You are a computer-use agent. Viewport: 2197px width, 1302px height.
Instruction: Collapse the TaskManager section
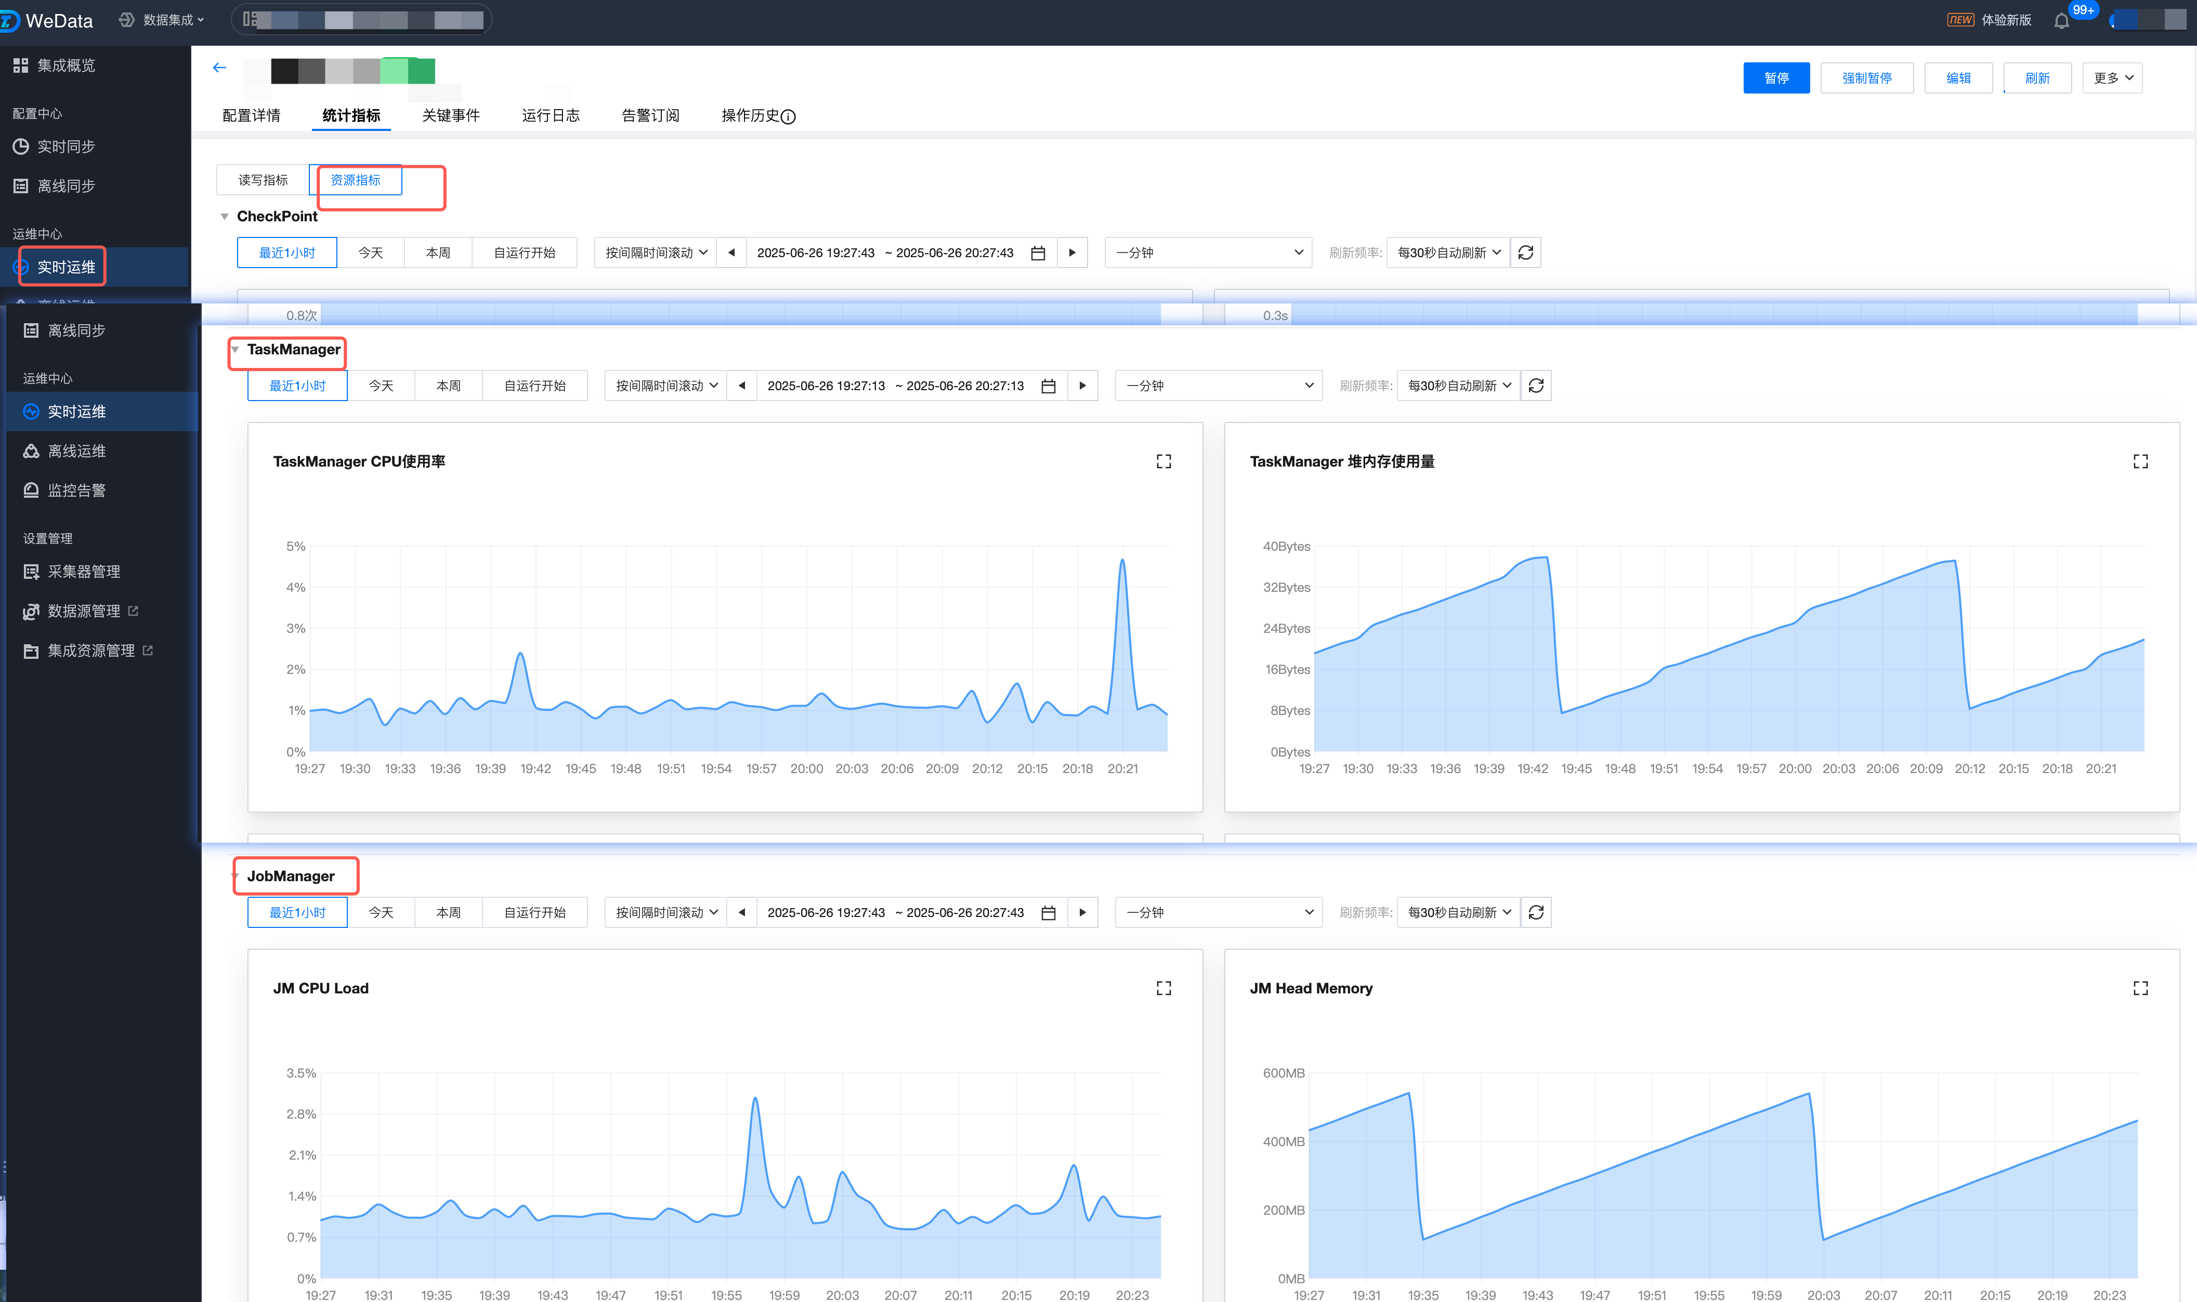click(x=235, y=349)
